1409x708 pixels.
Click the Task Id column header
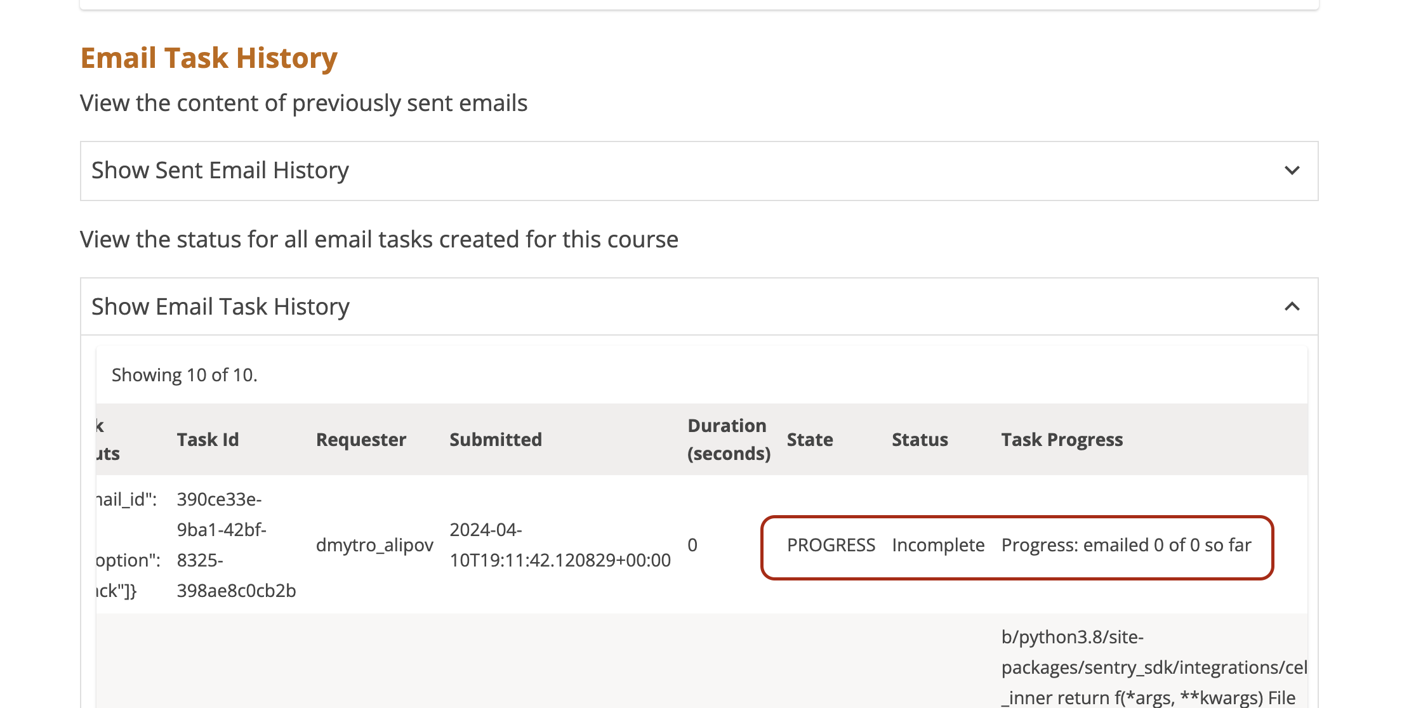tap(208, 440)
